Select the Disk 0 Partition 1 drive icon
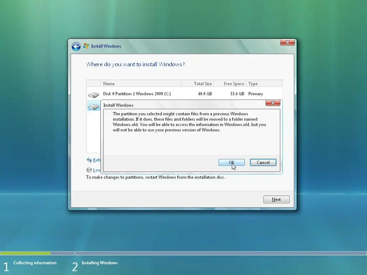The height and width of the screenshot is (275, 367). 94,95
